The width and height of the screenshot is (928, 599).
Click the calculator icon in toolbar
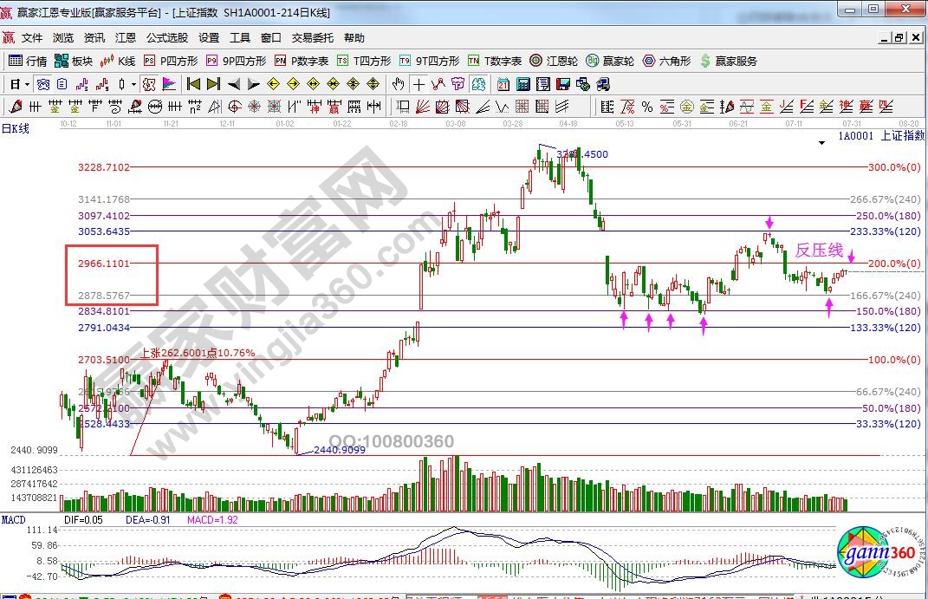[522, 84]
